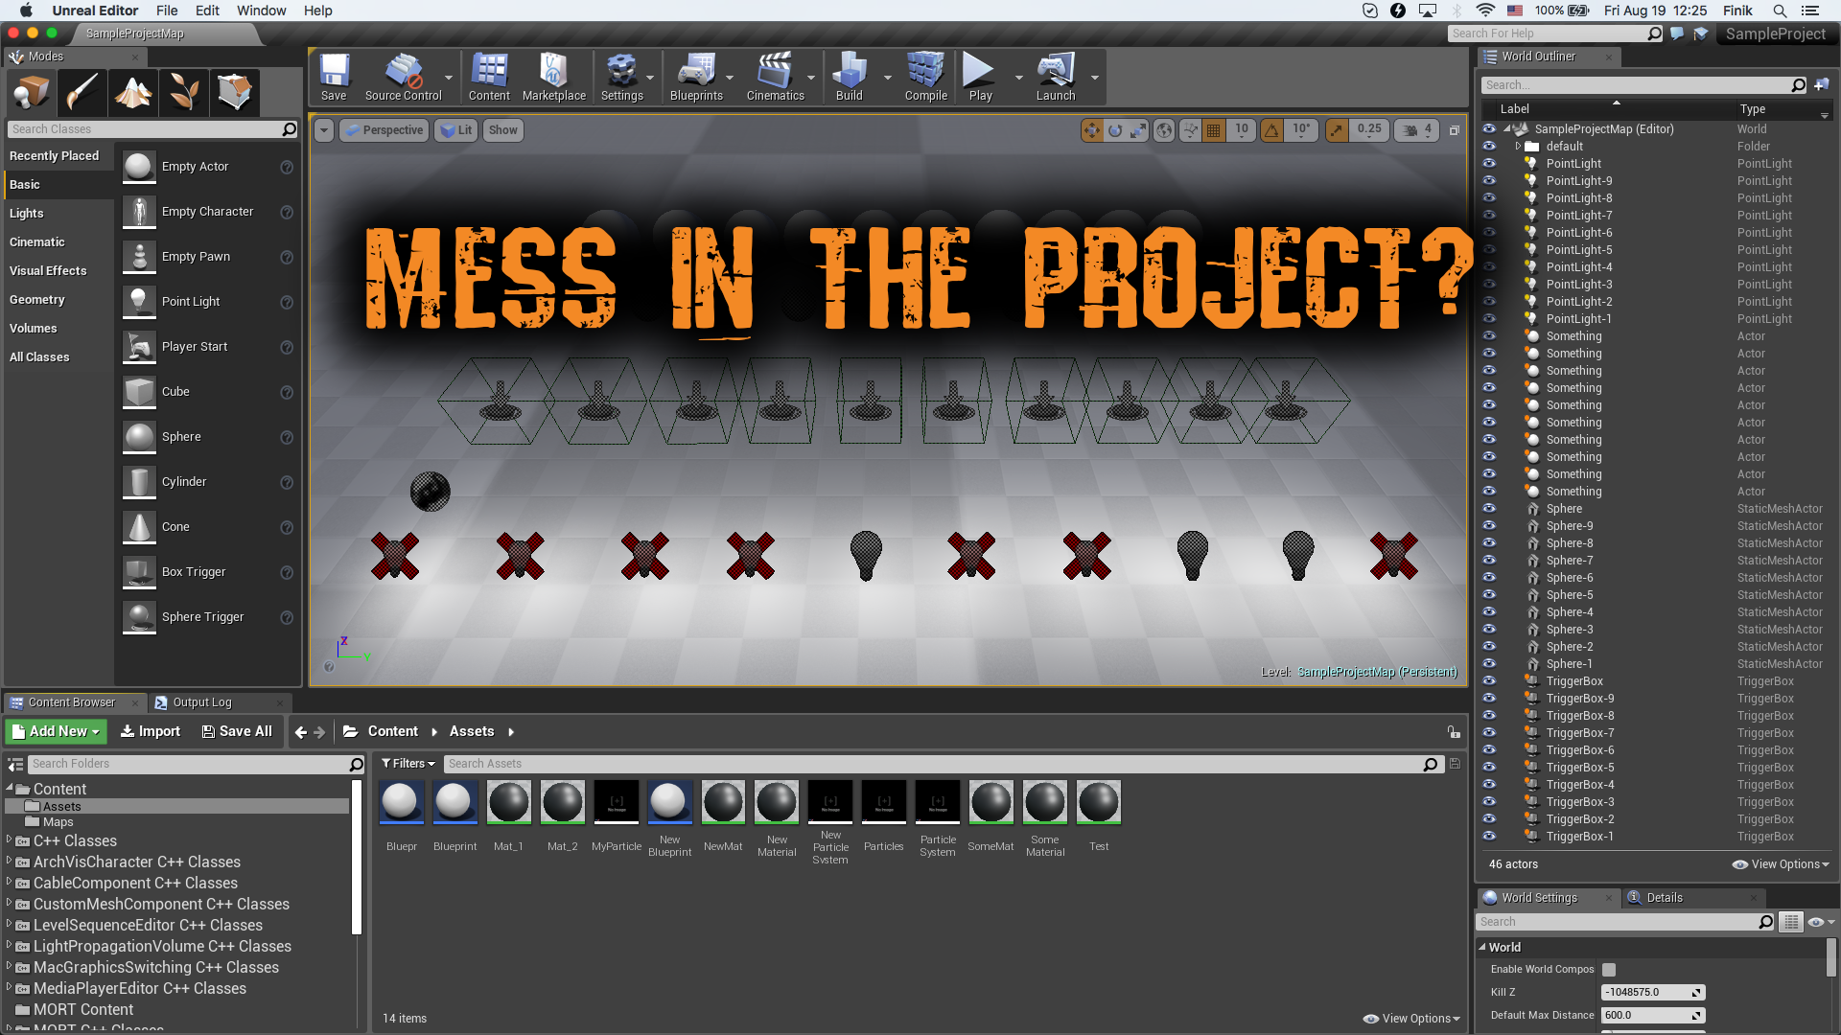Select translate gizmo in viewport toolbar
This screenshot has width=1841, height=1035.
1092,130
